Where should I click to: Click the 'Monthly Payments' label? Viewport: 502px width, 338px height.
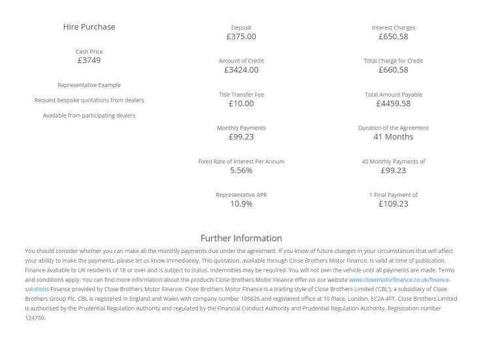point(241,127)
